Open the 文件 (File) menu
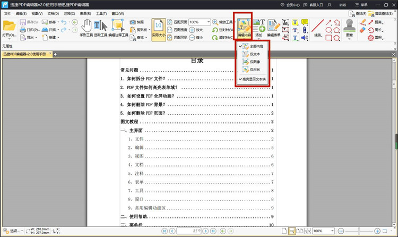Screen dimensions: 398x237 [7, 13]
